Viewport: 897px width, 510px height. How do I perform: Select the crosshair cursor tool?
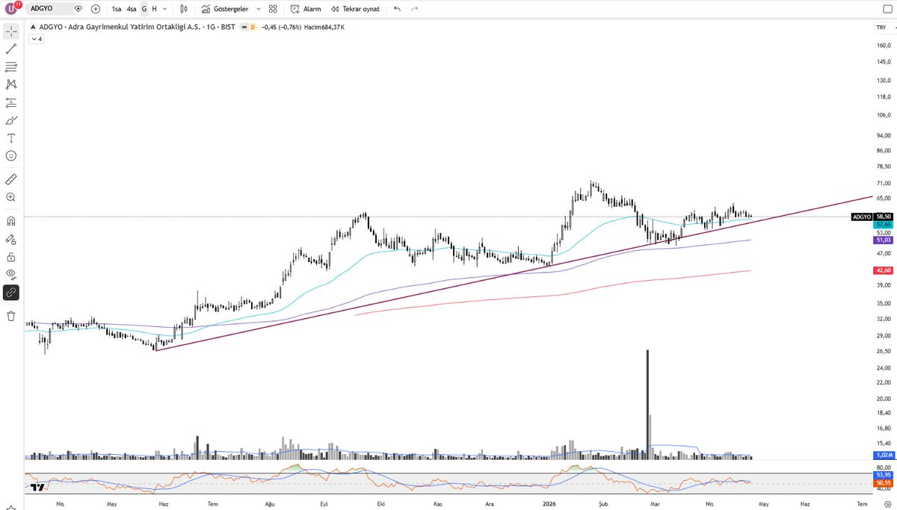click(11, 31)
